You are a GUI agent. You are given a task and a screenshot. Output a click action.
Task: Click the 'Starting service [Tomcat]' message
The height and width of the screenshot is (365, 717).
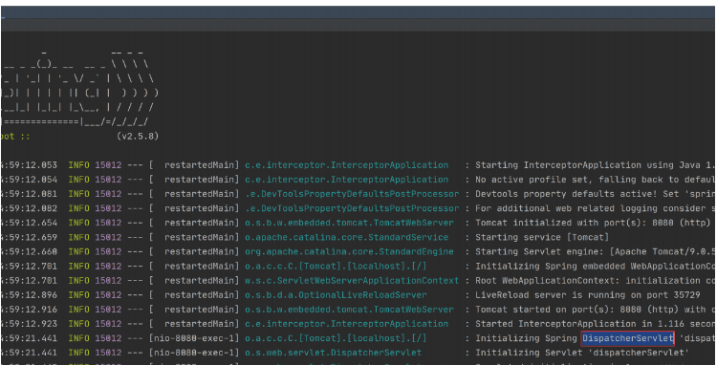coord(542,238)
